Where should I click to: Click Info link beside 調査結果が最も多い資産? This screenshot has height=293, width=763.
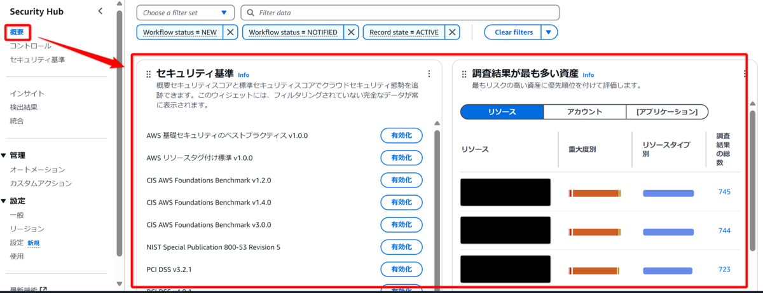588,75
